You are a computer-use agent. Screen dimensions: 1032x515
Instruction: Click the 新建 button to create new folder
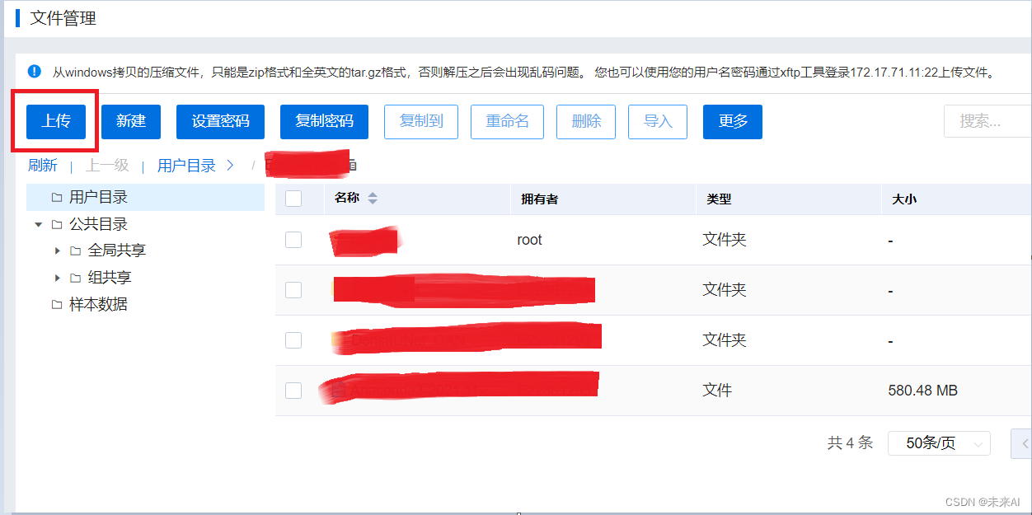click(x=130, y=121)
